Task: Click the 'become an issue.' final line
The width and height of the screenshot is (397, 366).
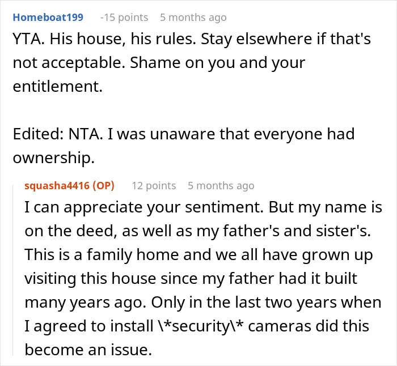Action: [x=88, y=350]
